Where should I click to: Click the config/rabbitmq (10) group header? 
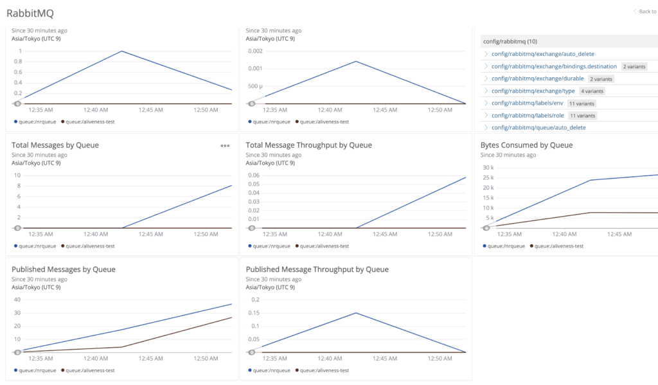[569, 41]
